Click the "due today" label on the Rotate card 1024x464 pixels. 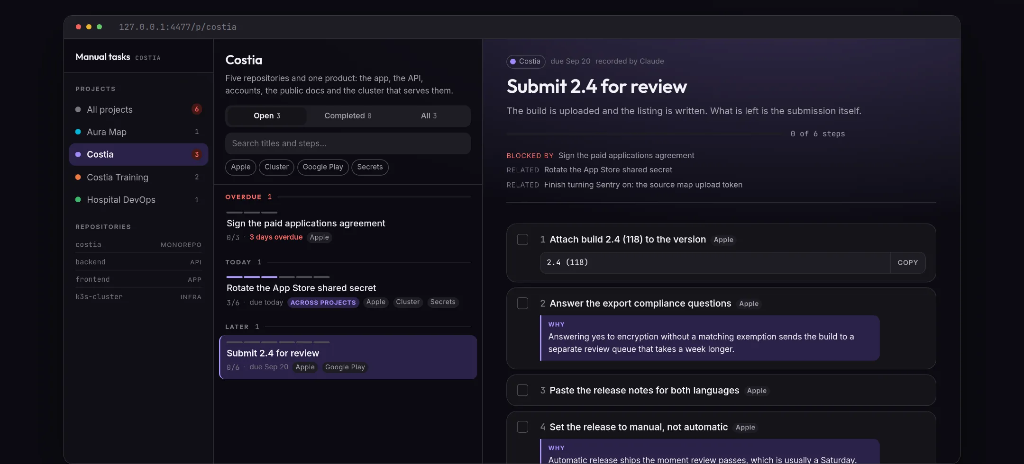[266, 303]
